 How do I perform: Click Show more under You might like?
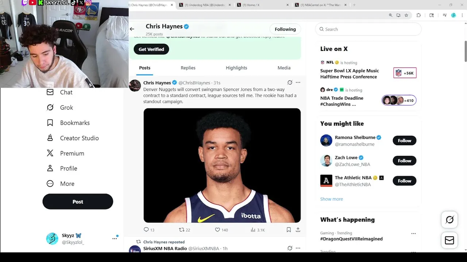332,199
